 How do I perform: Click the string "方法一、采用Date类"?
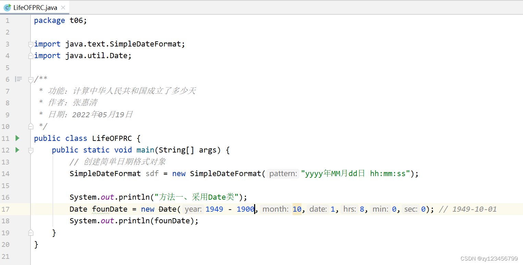coord(196,197)
